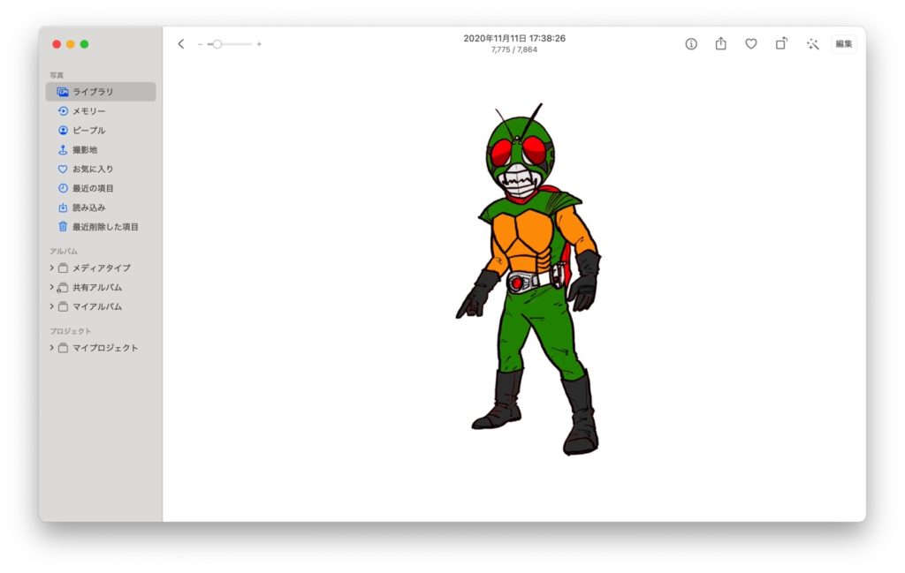905x573 pixels.
Task: Mark photo as favorite with heart icon
Action: [751, 44]
